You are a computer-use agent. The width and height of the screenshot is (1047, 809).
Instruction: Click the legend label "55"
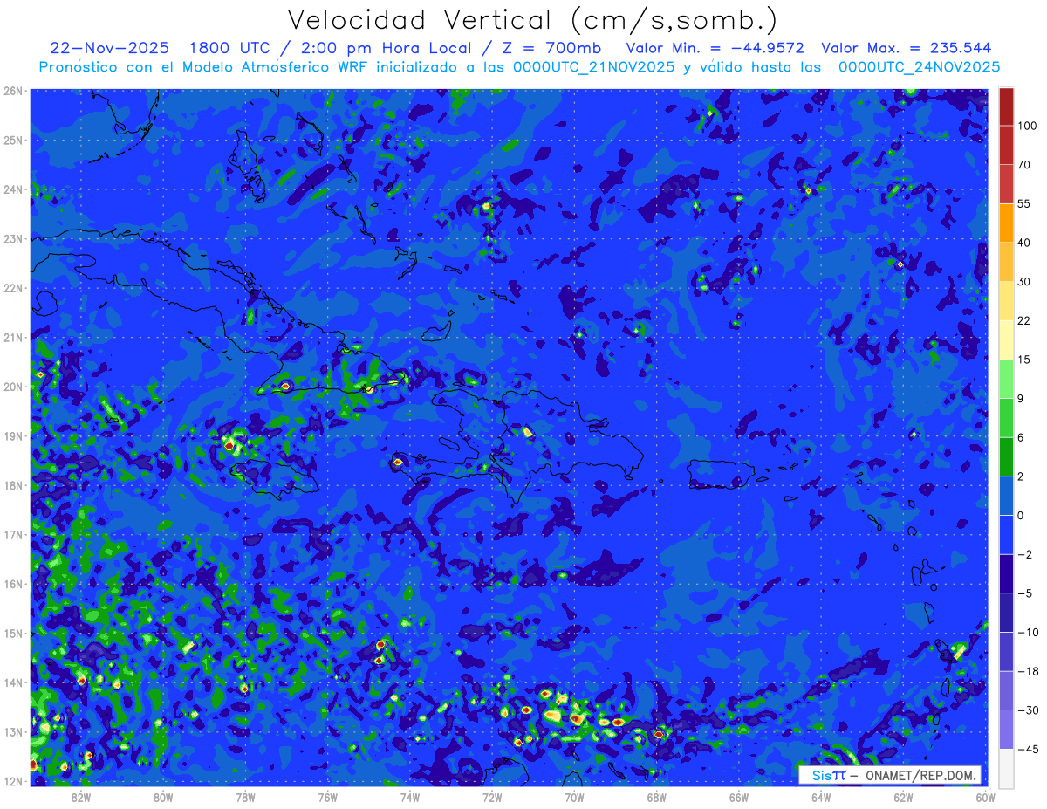(x=1023, y=203)
